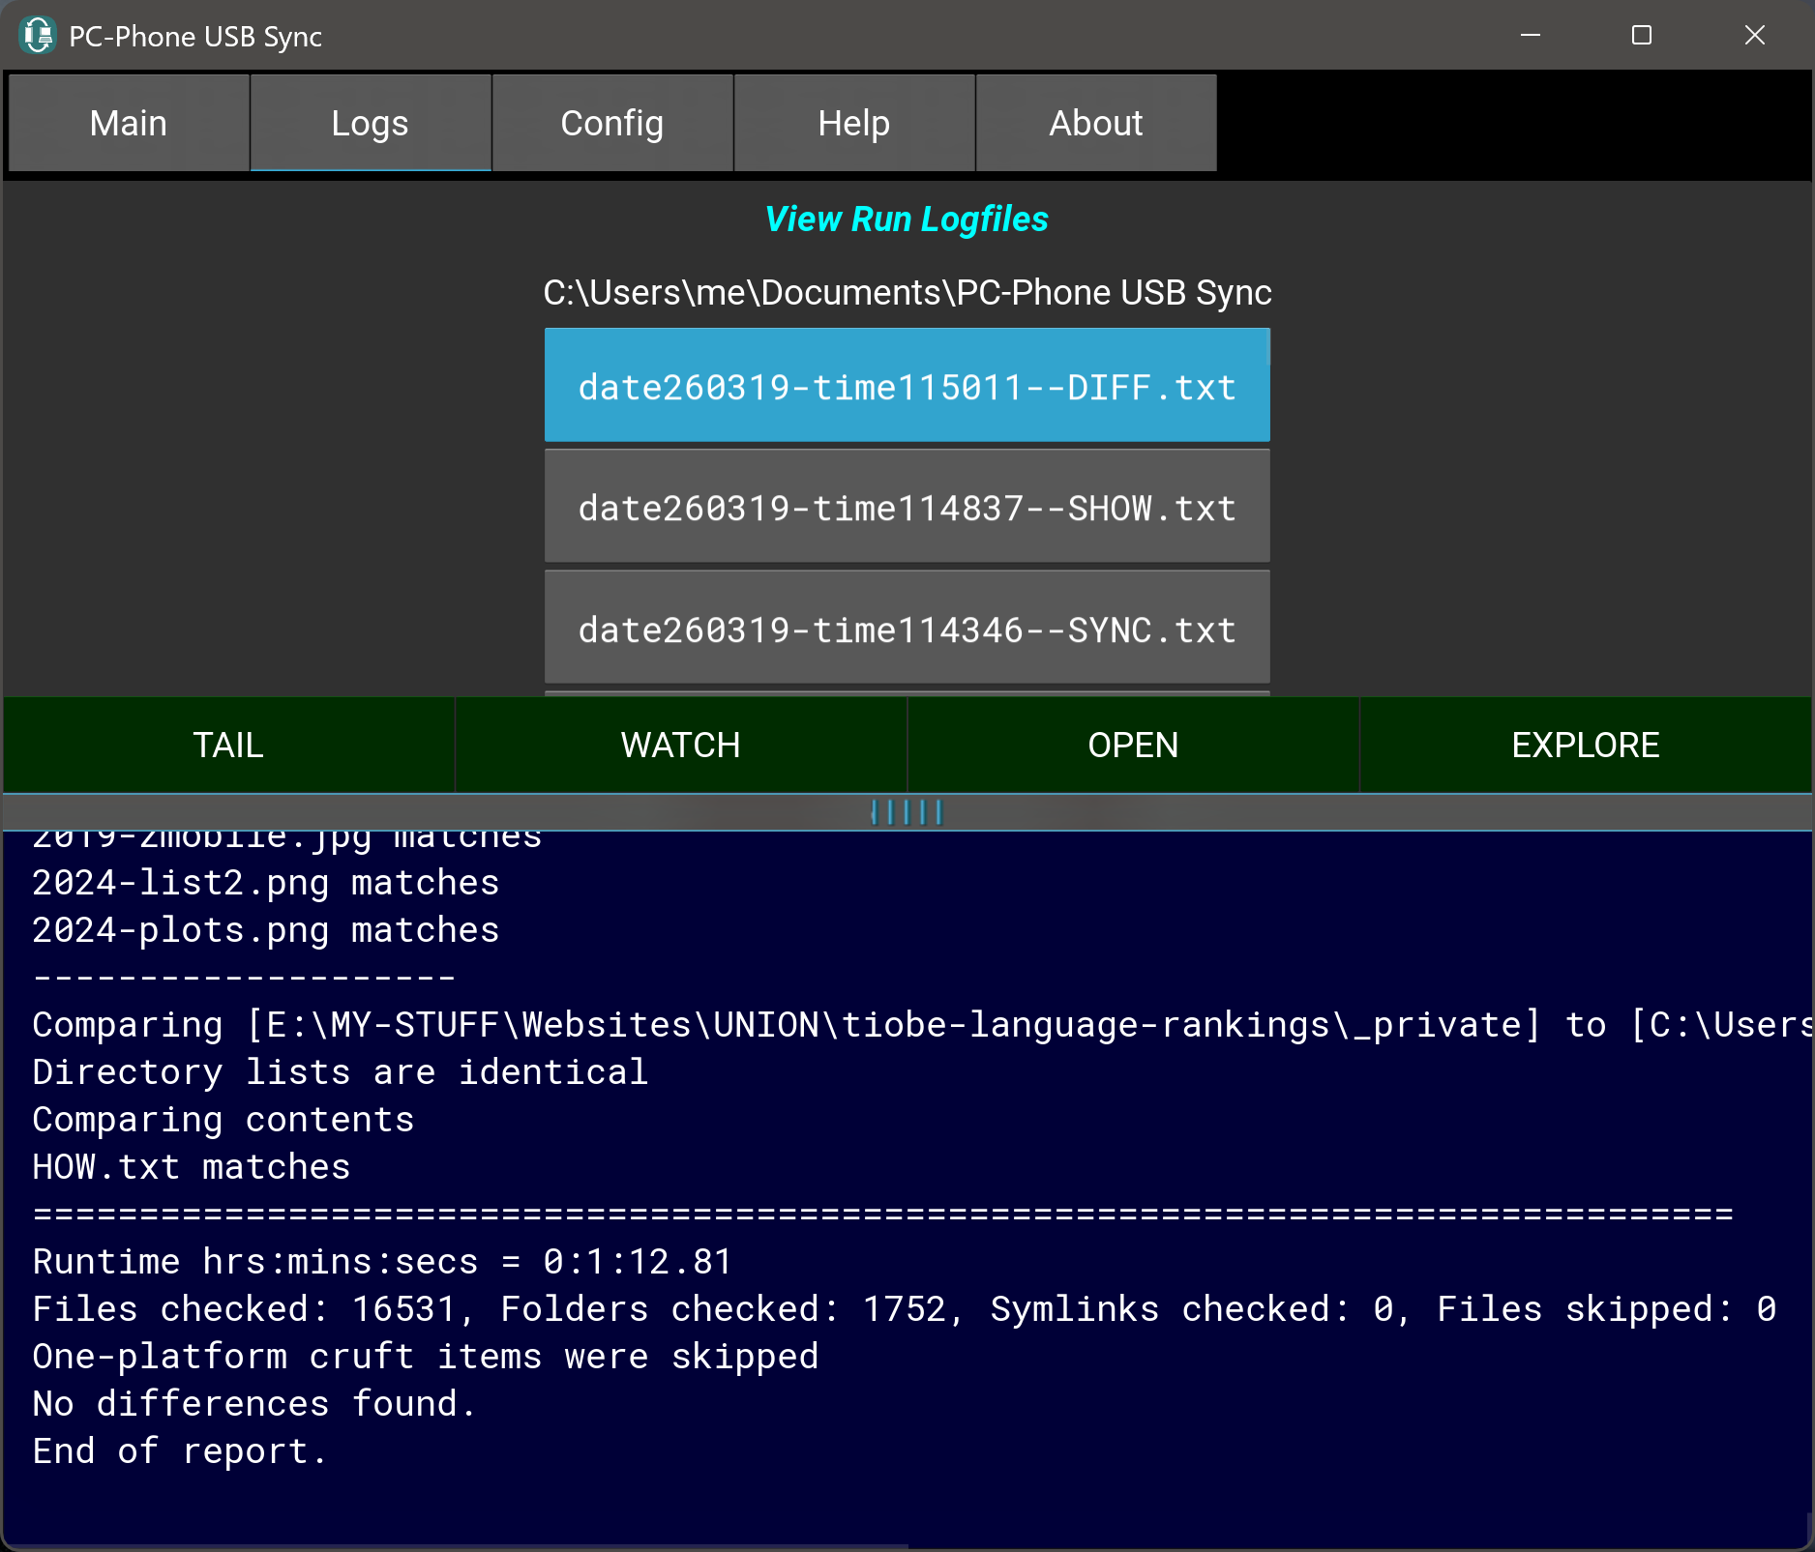Hit the OPEN button

pyautogui.click(x=1133, y=746)
